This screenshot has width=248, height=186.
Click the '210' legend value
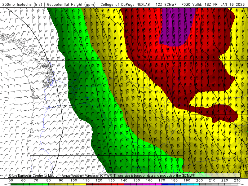click(x=212, y=180)
